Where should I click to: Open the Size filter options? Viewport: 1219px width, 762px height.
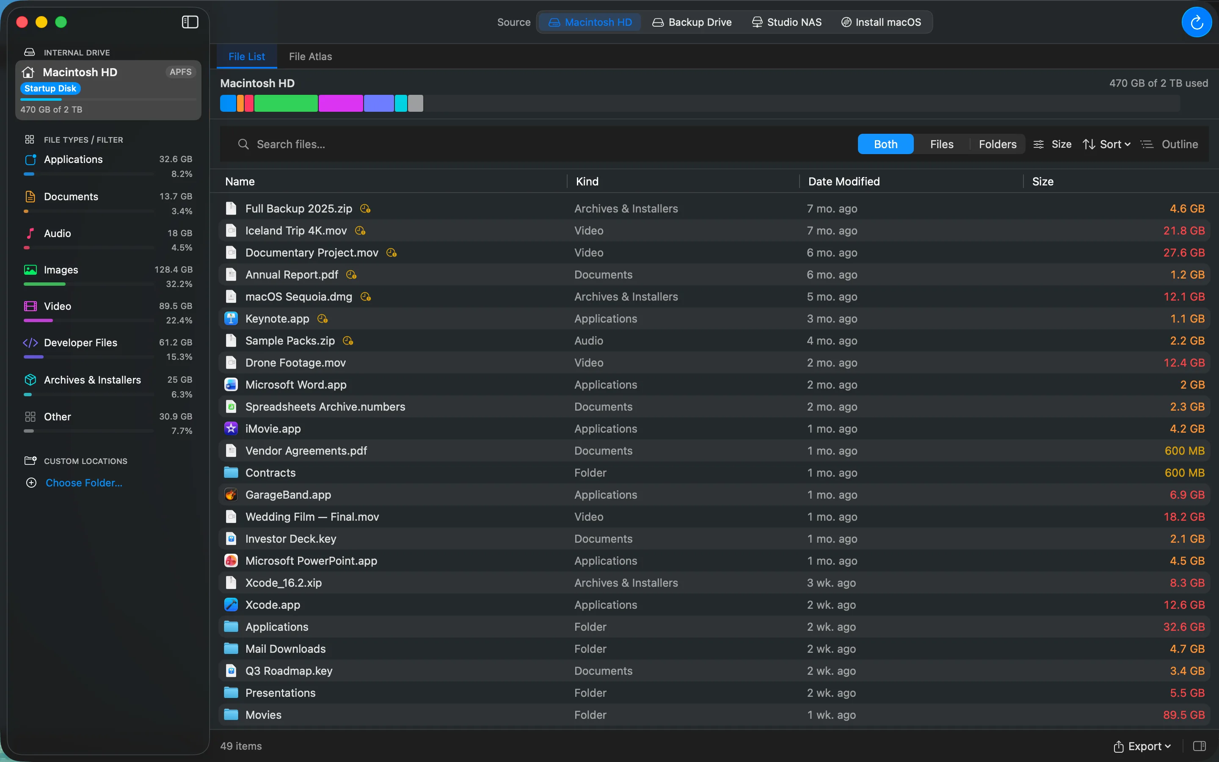pyautogui.click(x=1052, y=144)
